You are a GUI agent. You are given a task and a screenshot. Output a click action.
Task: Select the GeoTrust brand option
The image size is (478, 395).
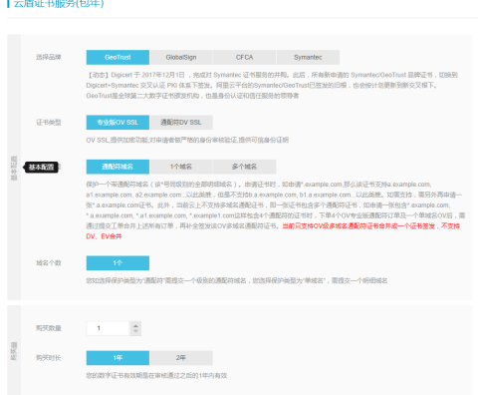[118, 57]
